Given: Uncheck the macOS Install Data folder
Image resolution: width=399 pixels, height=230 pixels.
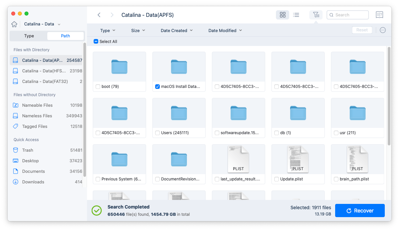Looking at the screenshot, I should [x=157, y=87].
